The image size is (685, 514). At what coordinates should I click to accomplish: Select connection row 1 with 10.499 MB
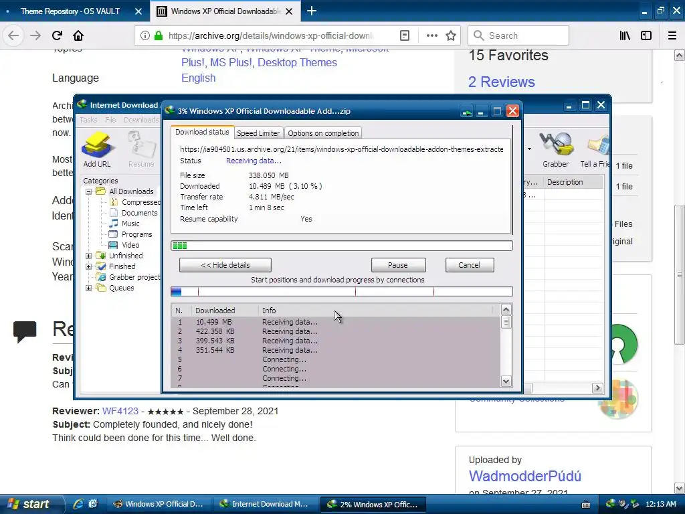pos(336,322)
